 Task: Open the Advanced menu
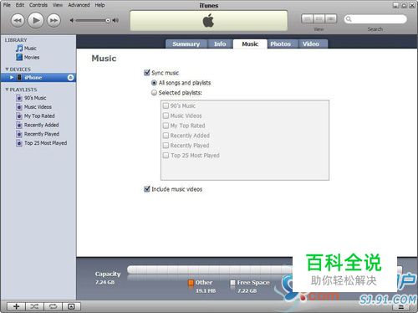coord(79,5)
